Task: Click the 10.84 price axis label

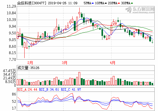Action: 11,13
